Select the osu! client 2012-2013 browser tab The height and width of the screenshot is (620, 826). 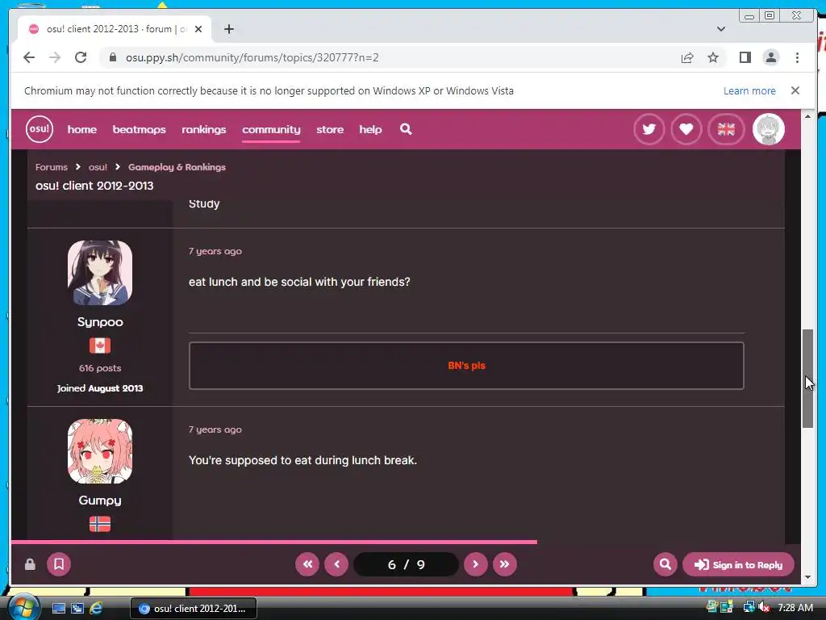pyautogui.click(x=115, y=29)
